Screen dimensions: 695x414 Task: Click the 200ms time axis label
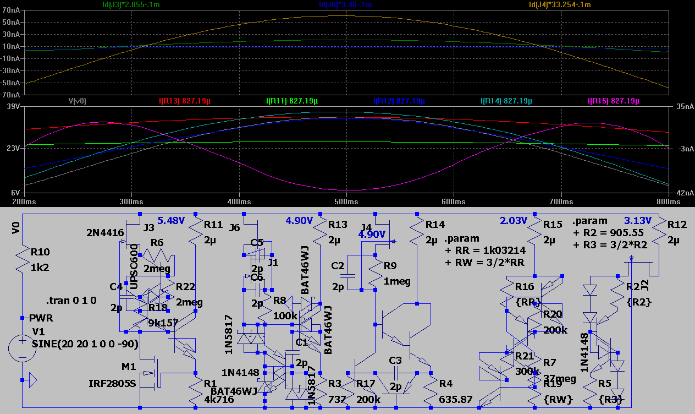(x=24, y=203)
